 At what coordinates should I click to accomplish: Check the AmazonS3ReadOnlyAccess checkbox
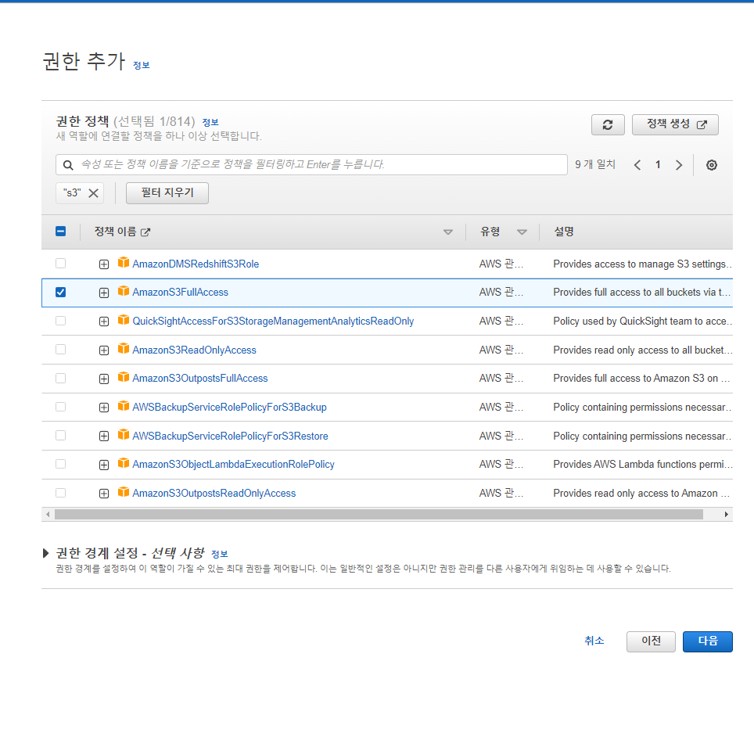pyautogui.click(x=60, y=350)
